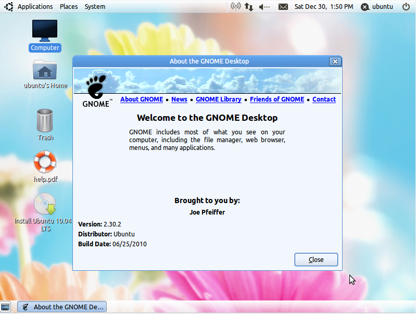Select the About the GNOME De... taskbar entry

pyautogui.click(x=62, y=307)
